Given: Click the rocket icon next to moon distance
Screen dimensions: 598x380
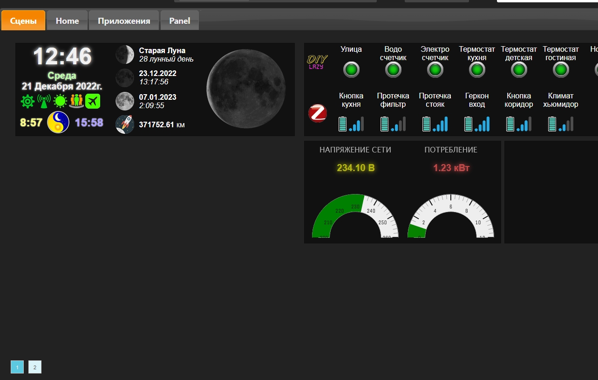Looking at the screenshot, I should click(x=124, y=124).
